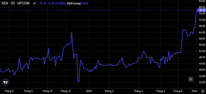The width and height of the screenshot is (206, 94).
Task: Select the current price label 78.20 on axis
Action: point(202,10)
